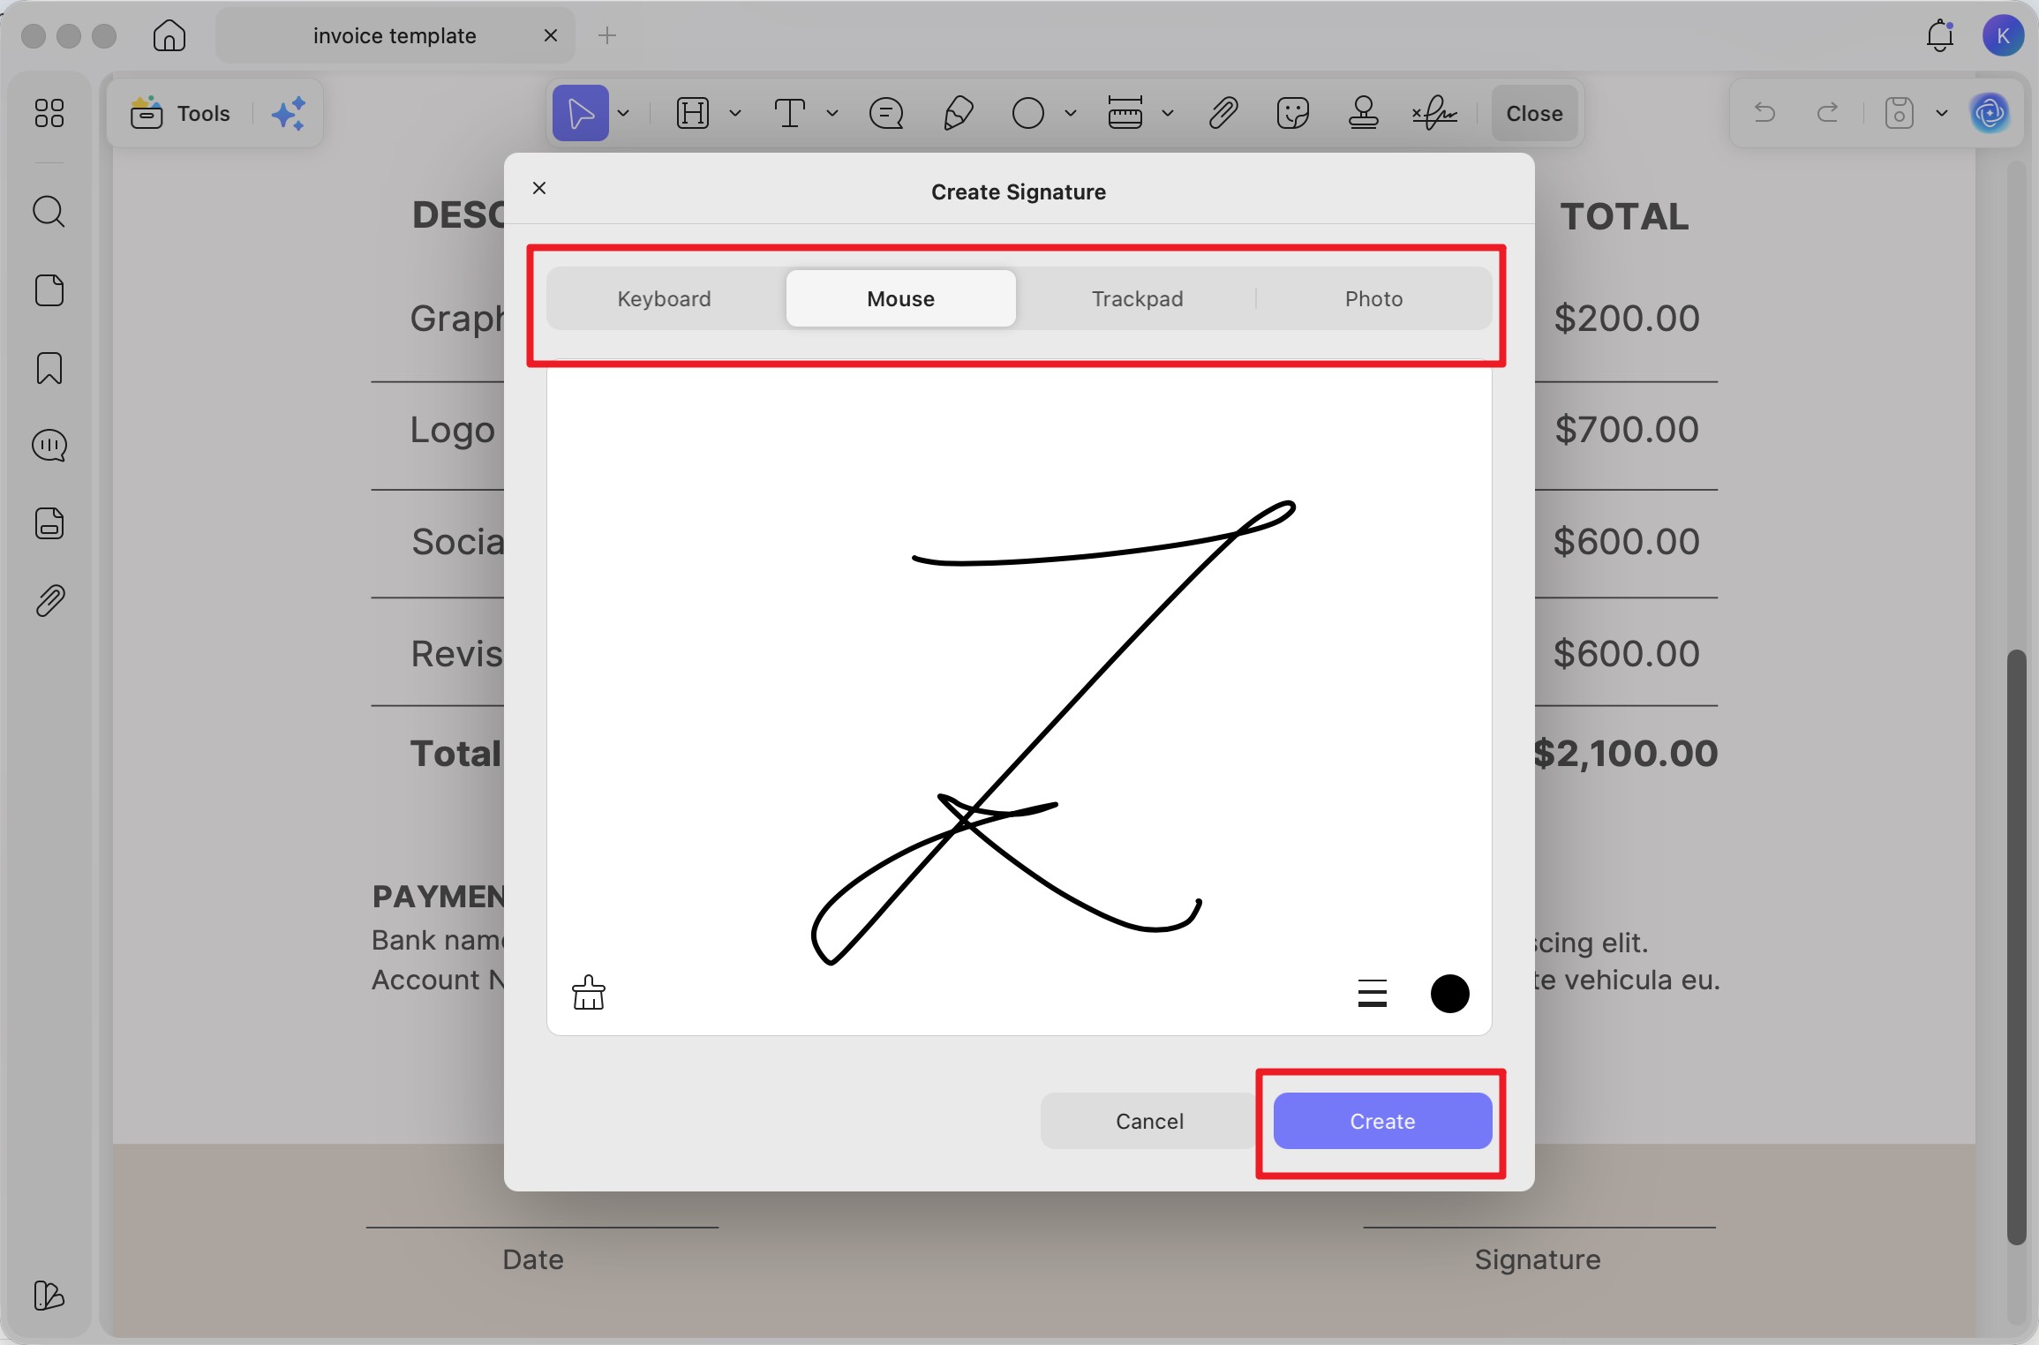Switch to the Mouse signature tab
The height and width of the screenshot is (1345, 2039).
[900, 298]
